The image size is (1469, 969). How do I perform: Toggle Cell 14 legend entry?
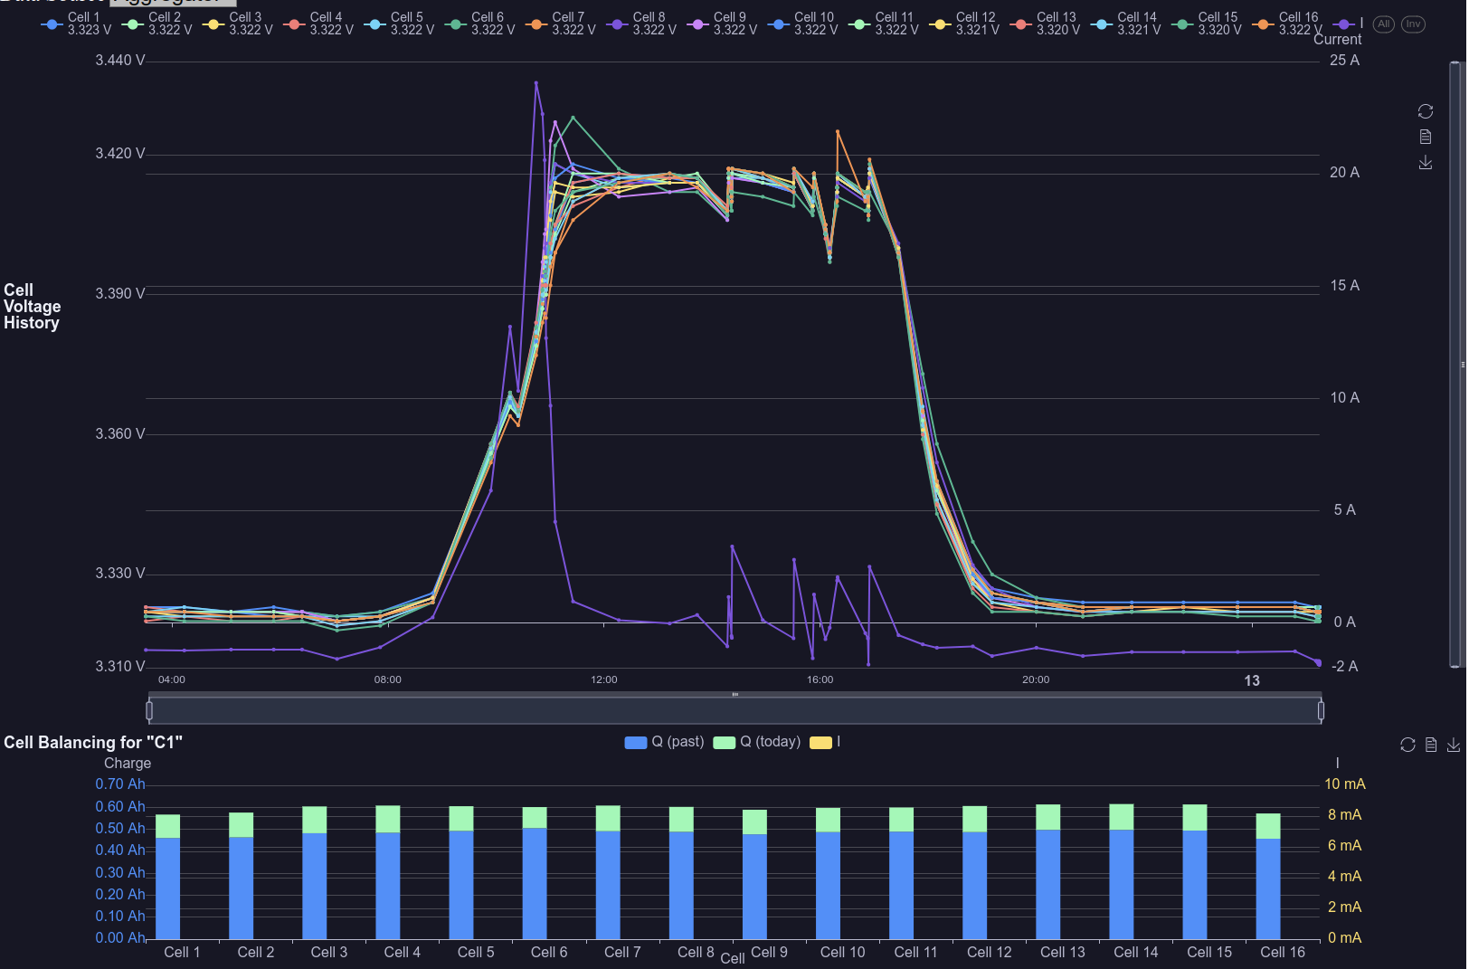[x=1125, y=24]
